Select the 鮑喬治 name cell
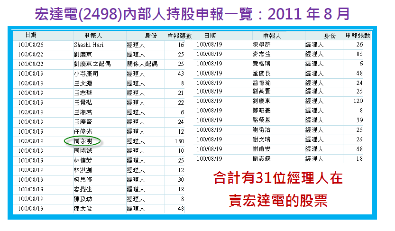 pyautogui.click(x=261, y=130)
